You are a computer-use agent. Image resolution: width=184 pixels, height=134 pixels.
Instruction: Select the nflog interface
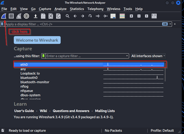89,86
